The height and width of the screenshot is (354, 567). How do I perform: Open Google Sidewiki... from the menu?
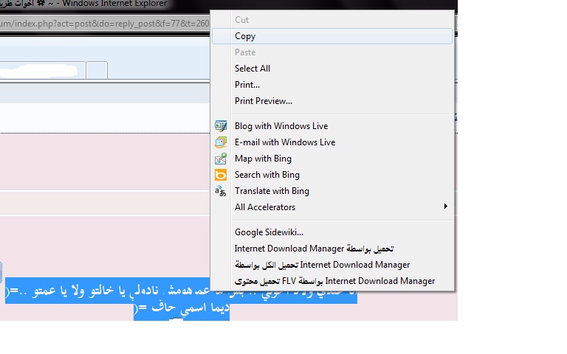point(269,232)
